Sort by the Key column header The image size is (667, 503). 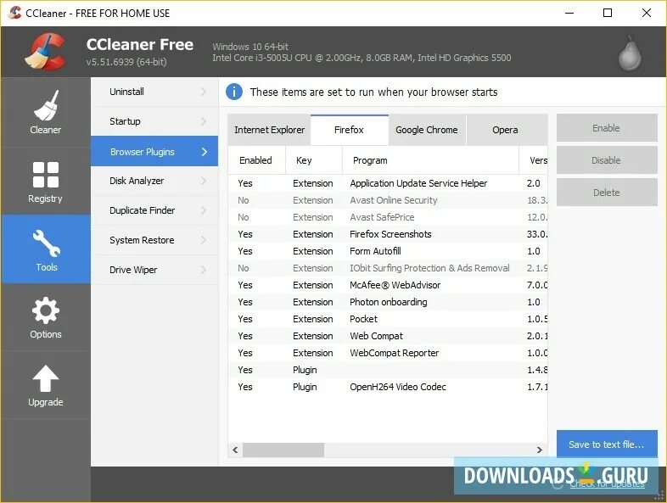click(x=314, y=160)
